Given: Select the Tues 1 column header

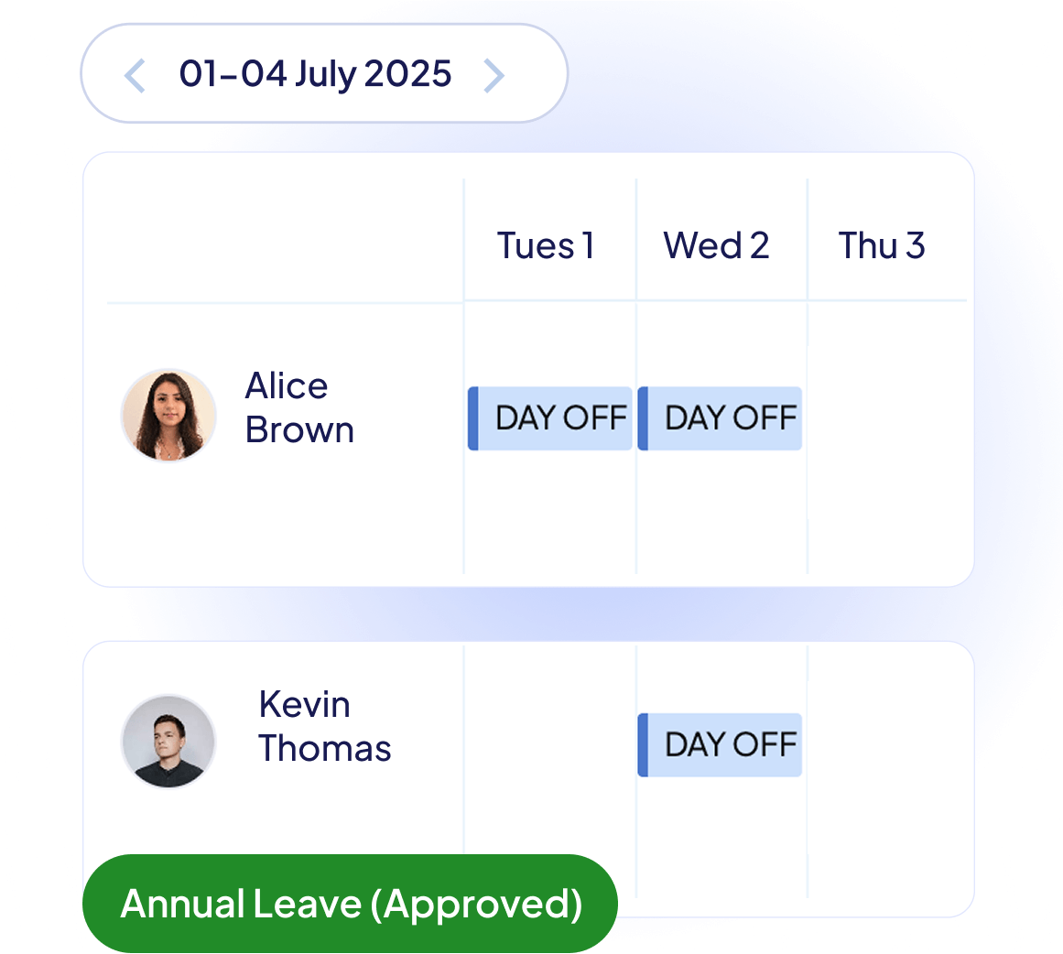Looking at the screenshot, I should coord(546,245).
